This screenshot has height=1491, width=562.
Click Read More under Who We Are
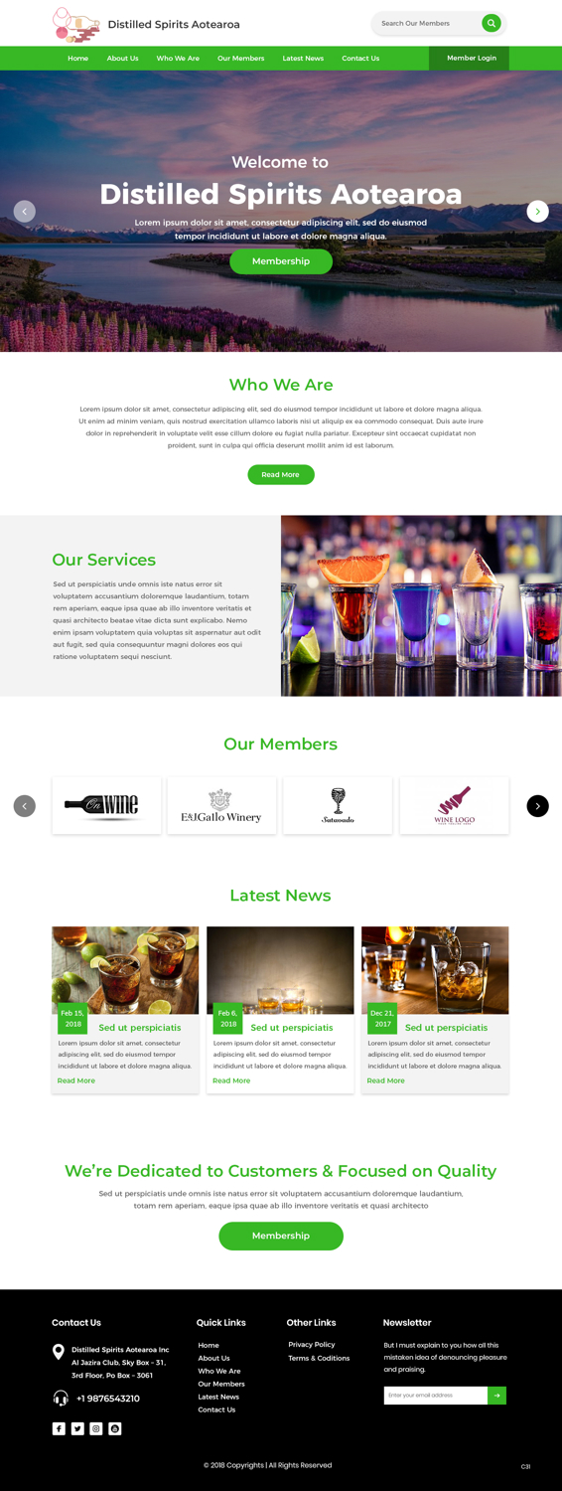(281, 475)
